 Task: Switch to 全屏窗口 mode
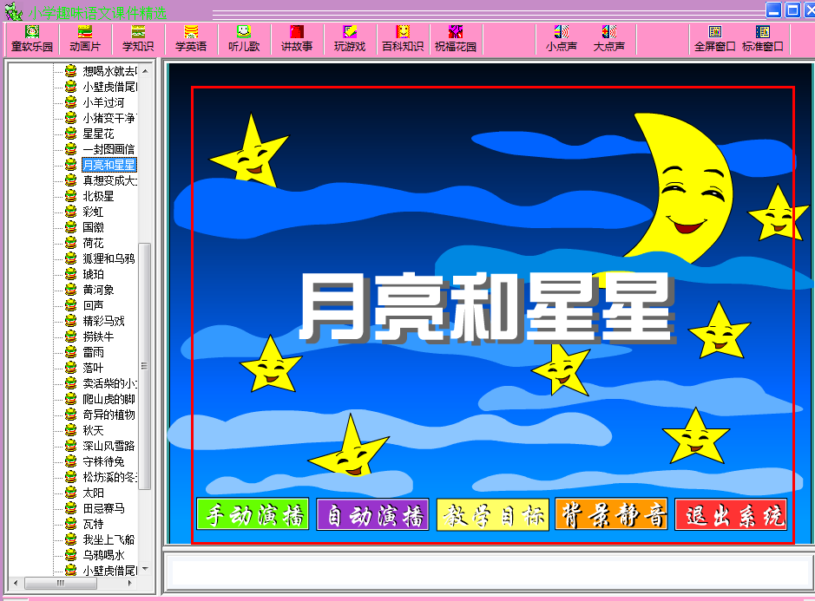pyautogui.click(x=715, y=38)
